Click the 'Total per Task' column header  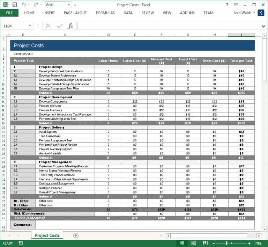241,61
